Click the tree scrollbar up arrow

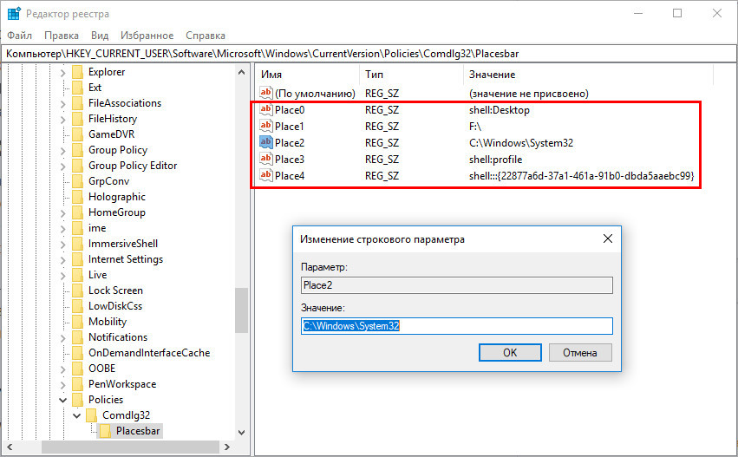point(241,73)
